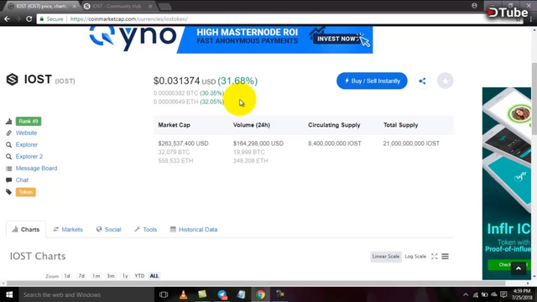Image resolution: width=537 pixels, height=302 pixels.
Task: Set chart zoom to 7d
Action: pyautogui.click(x=81, y=276)
